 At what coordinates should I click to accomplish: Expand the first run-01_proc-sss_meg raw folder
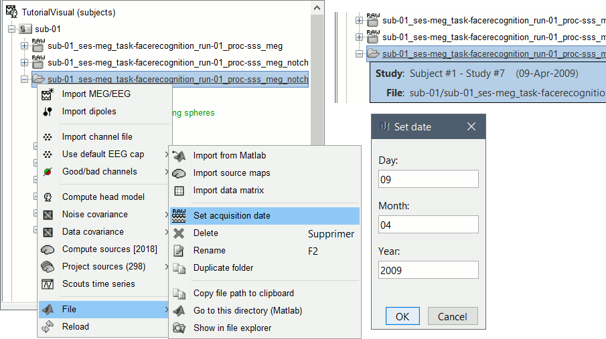(x=25, y=46)
